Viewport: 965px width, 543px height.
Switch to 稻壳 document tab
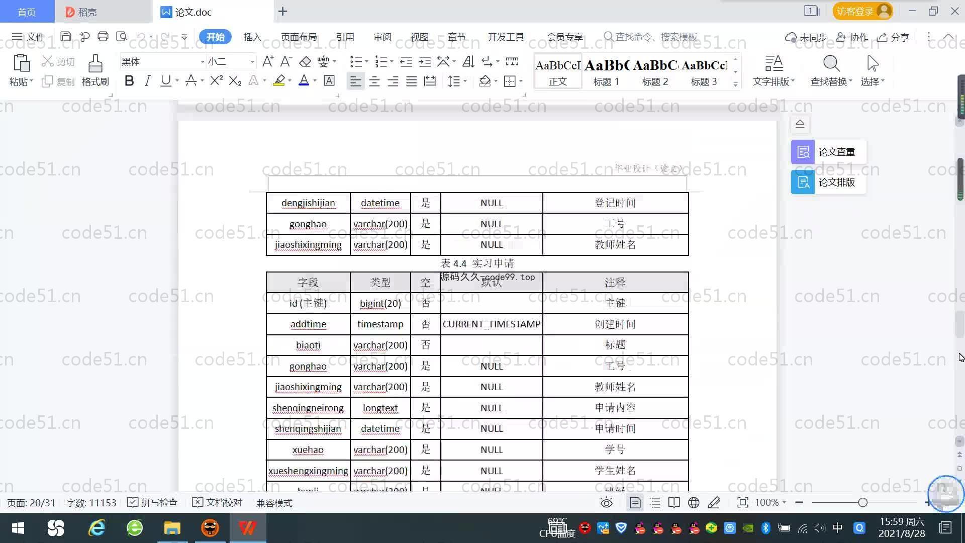(x=103, y=12)
